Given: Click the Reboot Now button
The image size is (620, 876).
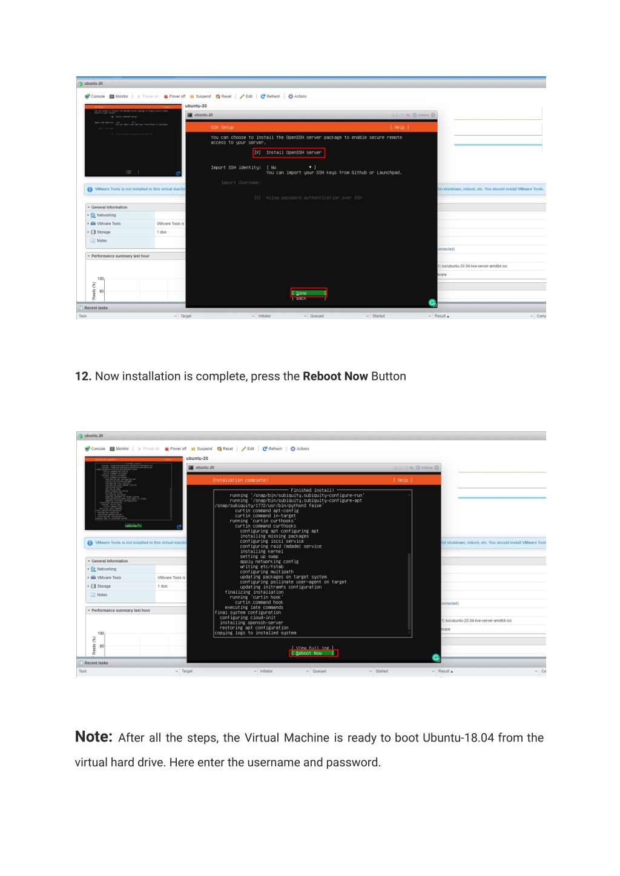Looking at the screenshot, I should [x=313, y=653].
